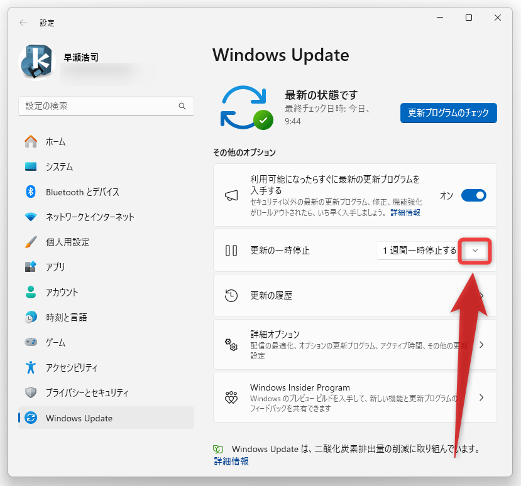This screenshot has height=486, width=521.
Task: Open 詳細オプション page via chevron
Action: 481,345
